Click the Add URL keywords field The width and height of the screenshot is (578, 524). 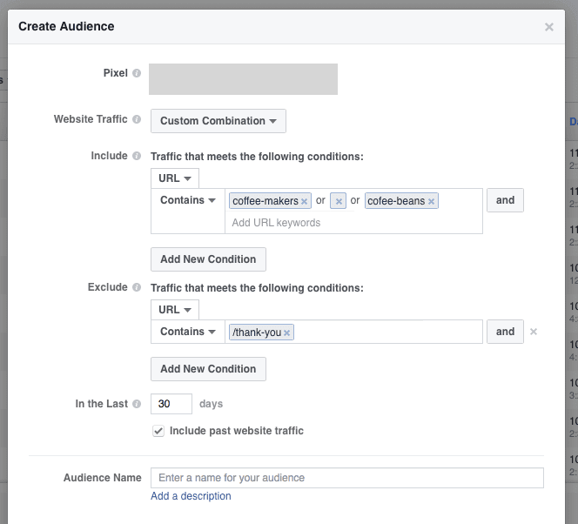353,223
